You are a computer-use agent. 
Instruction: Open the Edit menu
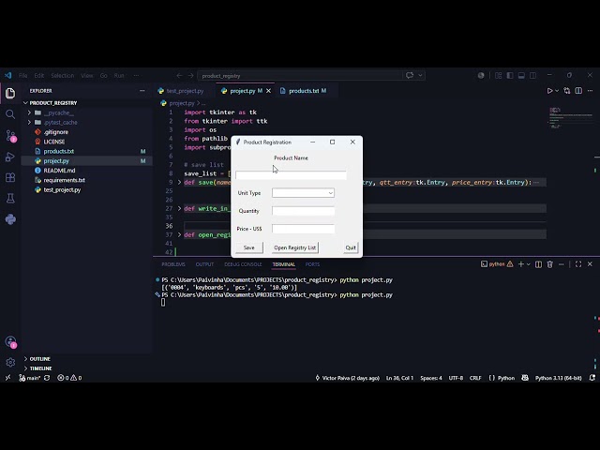[x=38, y=75]
